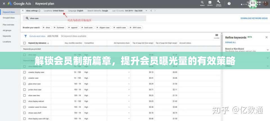This screenshot has height=121, width=270.
Task: Open Locations in the sidebar
Action: pyautogui.click(x=7, y=42)
